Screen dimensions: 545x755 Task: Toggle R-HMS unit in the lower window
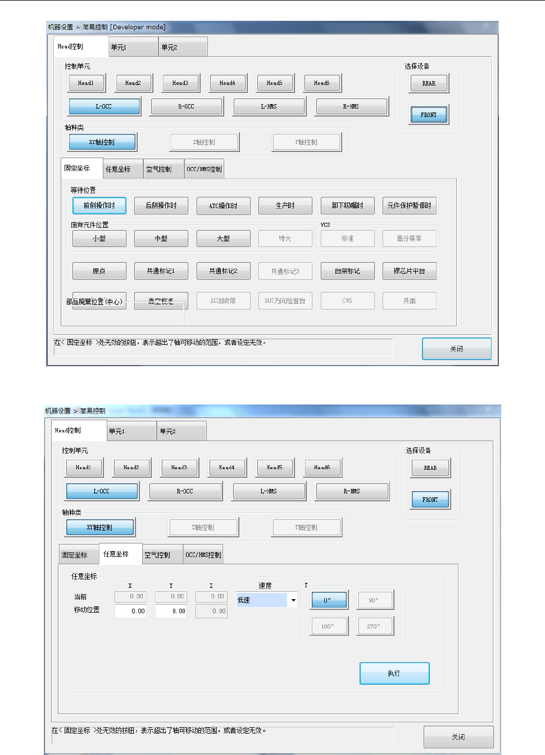[352, 491]
